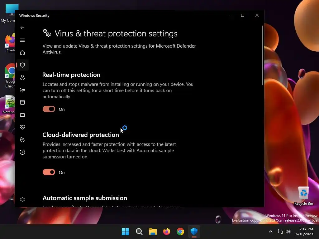
Task: Open App & browser control icon
Action: click(22, 102)
